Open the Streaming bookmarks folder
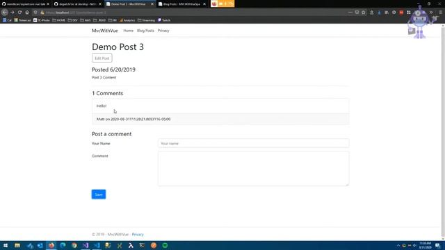The width and height of the screenshot is (445, 250). point(146,20)
